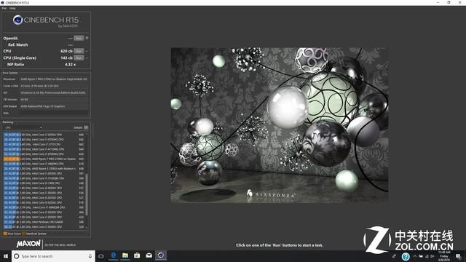The image size is (466, 262).
Task: Click the ranking list scroll-down arrow
Action: tap(87, 227)
